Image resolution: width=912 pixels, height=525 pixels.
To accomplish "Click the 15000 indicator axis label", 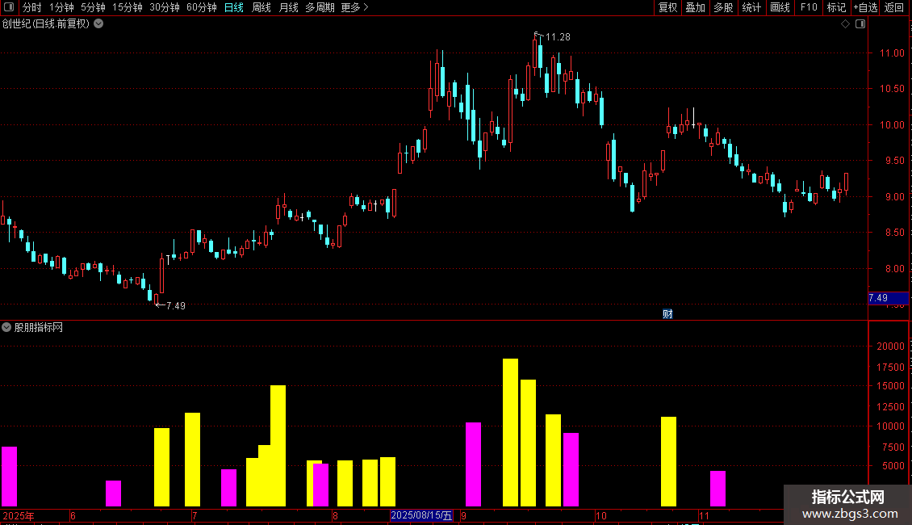I will point(890,386).
